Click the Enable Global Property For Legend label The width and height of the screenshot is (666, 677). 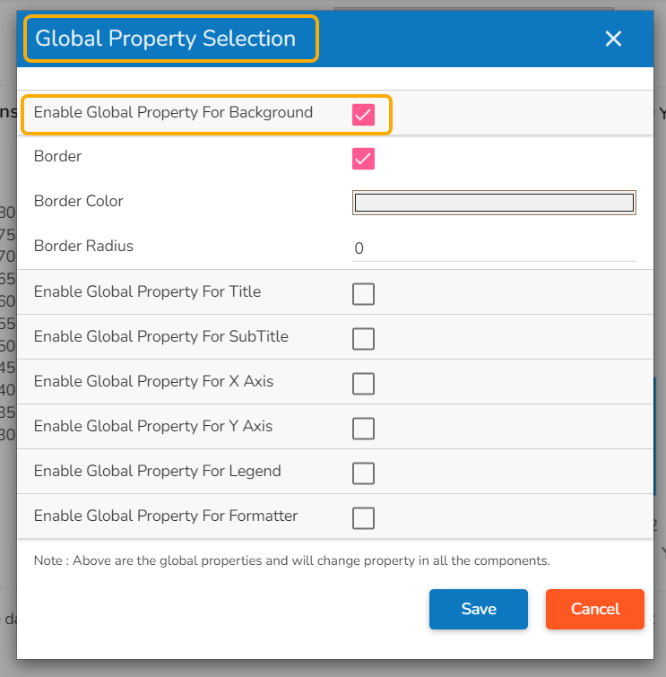tap(157, 471)
